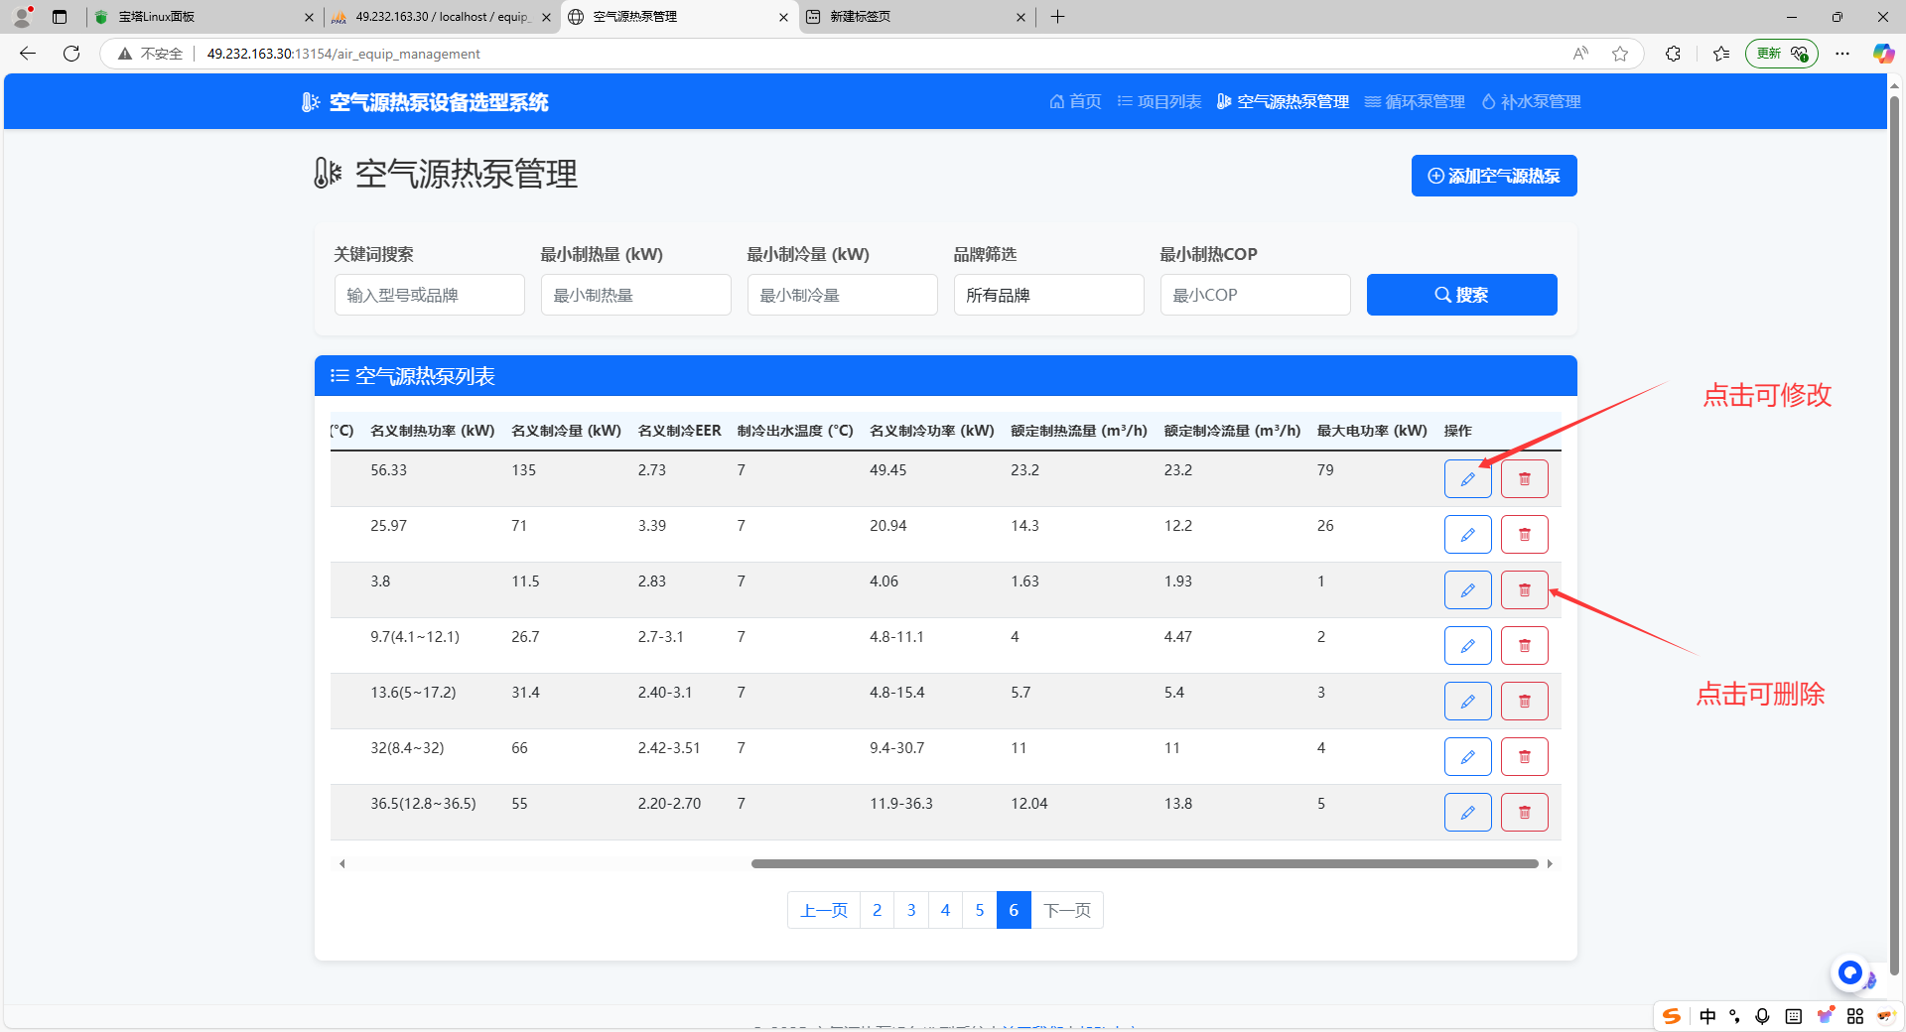The image size is (1906, 1032).
Task: Delete the row with 36.5(12.8~36.5) heating power
Action: (1524, 813)
